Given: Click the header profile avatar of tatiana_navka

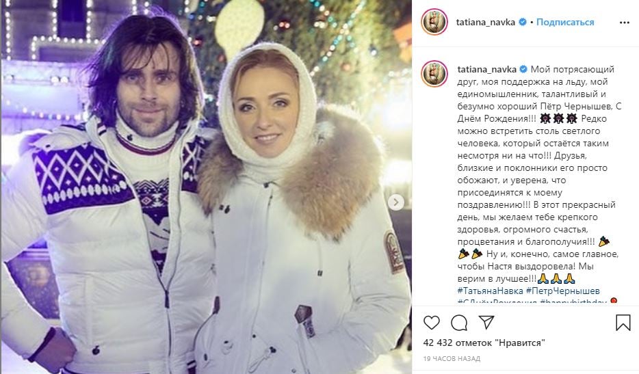Looking at the screenshot, I should point(434,22).
